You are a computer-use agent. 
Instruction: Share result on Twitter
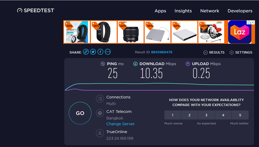click(93, 52)
